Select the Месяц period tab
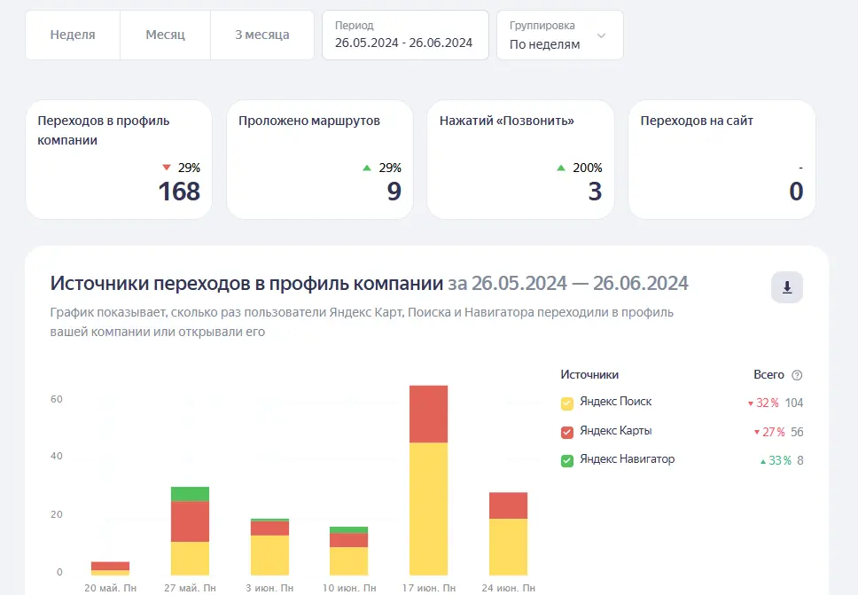This screenshot has width=858, height=595. [x=165, y=35]
